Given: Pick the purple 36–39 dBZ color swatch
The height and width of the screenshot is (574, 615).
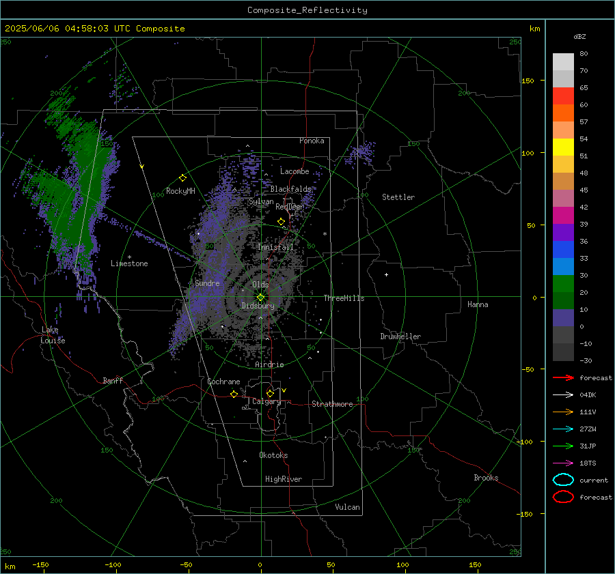Looking at the screenshot, I should [x=563, y=233].
